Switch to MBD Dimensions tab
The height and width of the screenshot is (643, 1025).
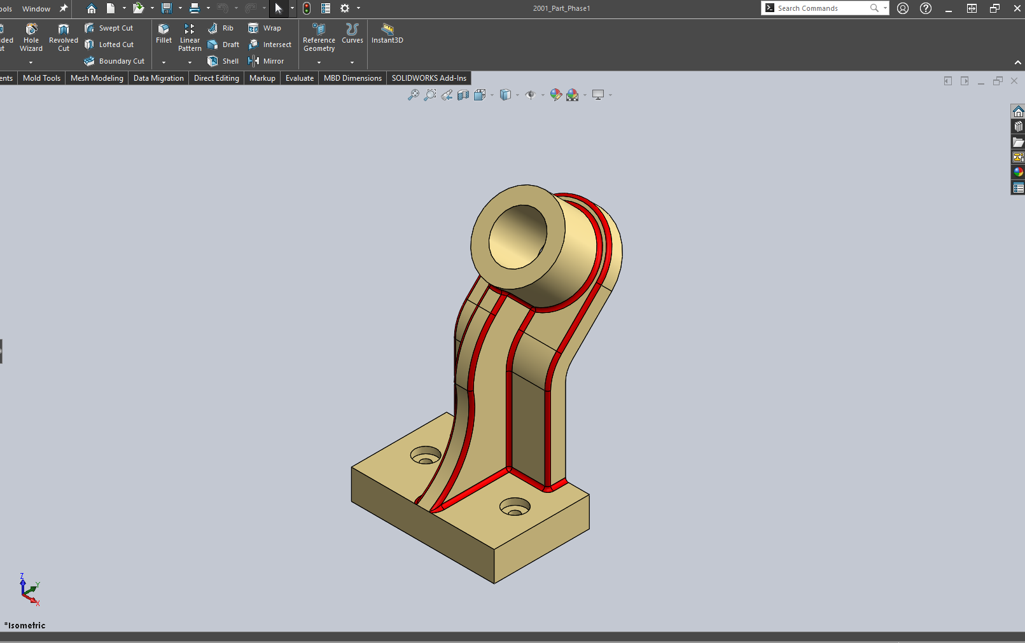tap(352, 78)
